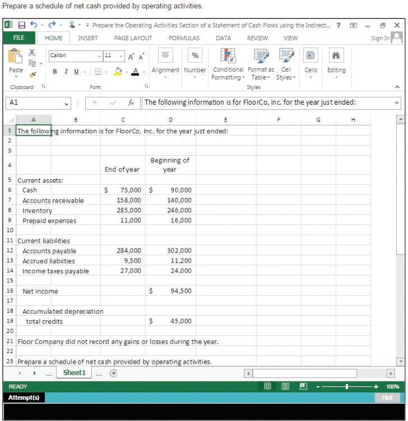The height and width of the screenshot is (421, 408).
Task: Click the Undo arrow icon
Action: point(34,25)
